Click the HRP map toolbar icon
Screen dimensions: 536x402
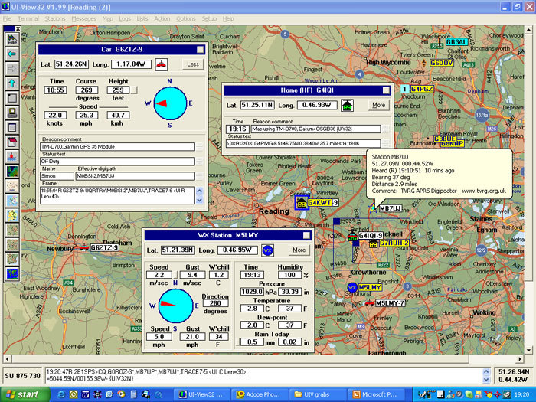point(12,39)
